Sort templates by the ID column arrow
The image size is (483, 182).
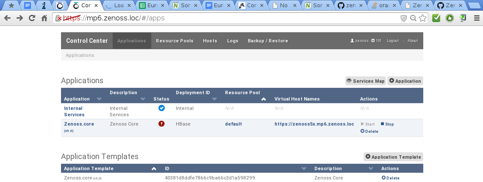304,169
